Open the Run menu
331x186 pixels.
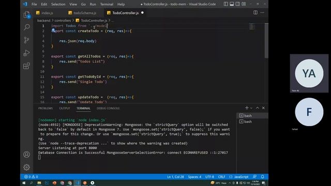pyautogui.click(x=93, y=4)
